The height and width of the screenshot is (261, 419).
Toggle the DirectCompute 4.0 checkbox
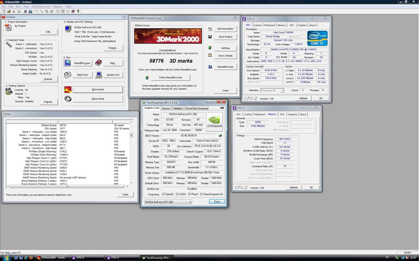[201, 194]
